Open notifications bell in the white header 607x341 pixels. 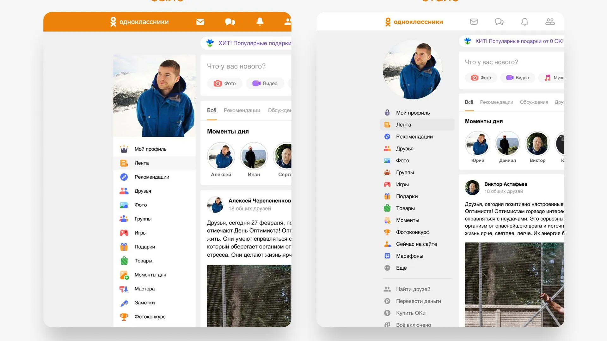click(x=524, y=21)
